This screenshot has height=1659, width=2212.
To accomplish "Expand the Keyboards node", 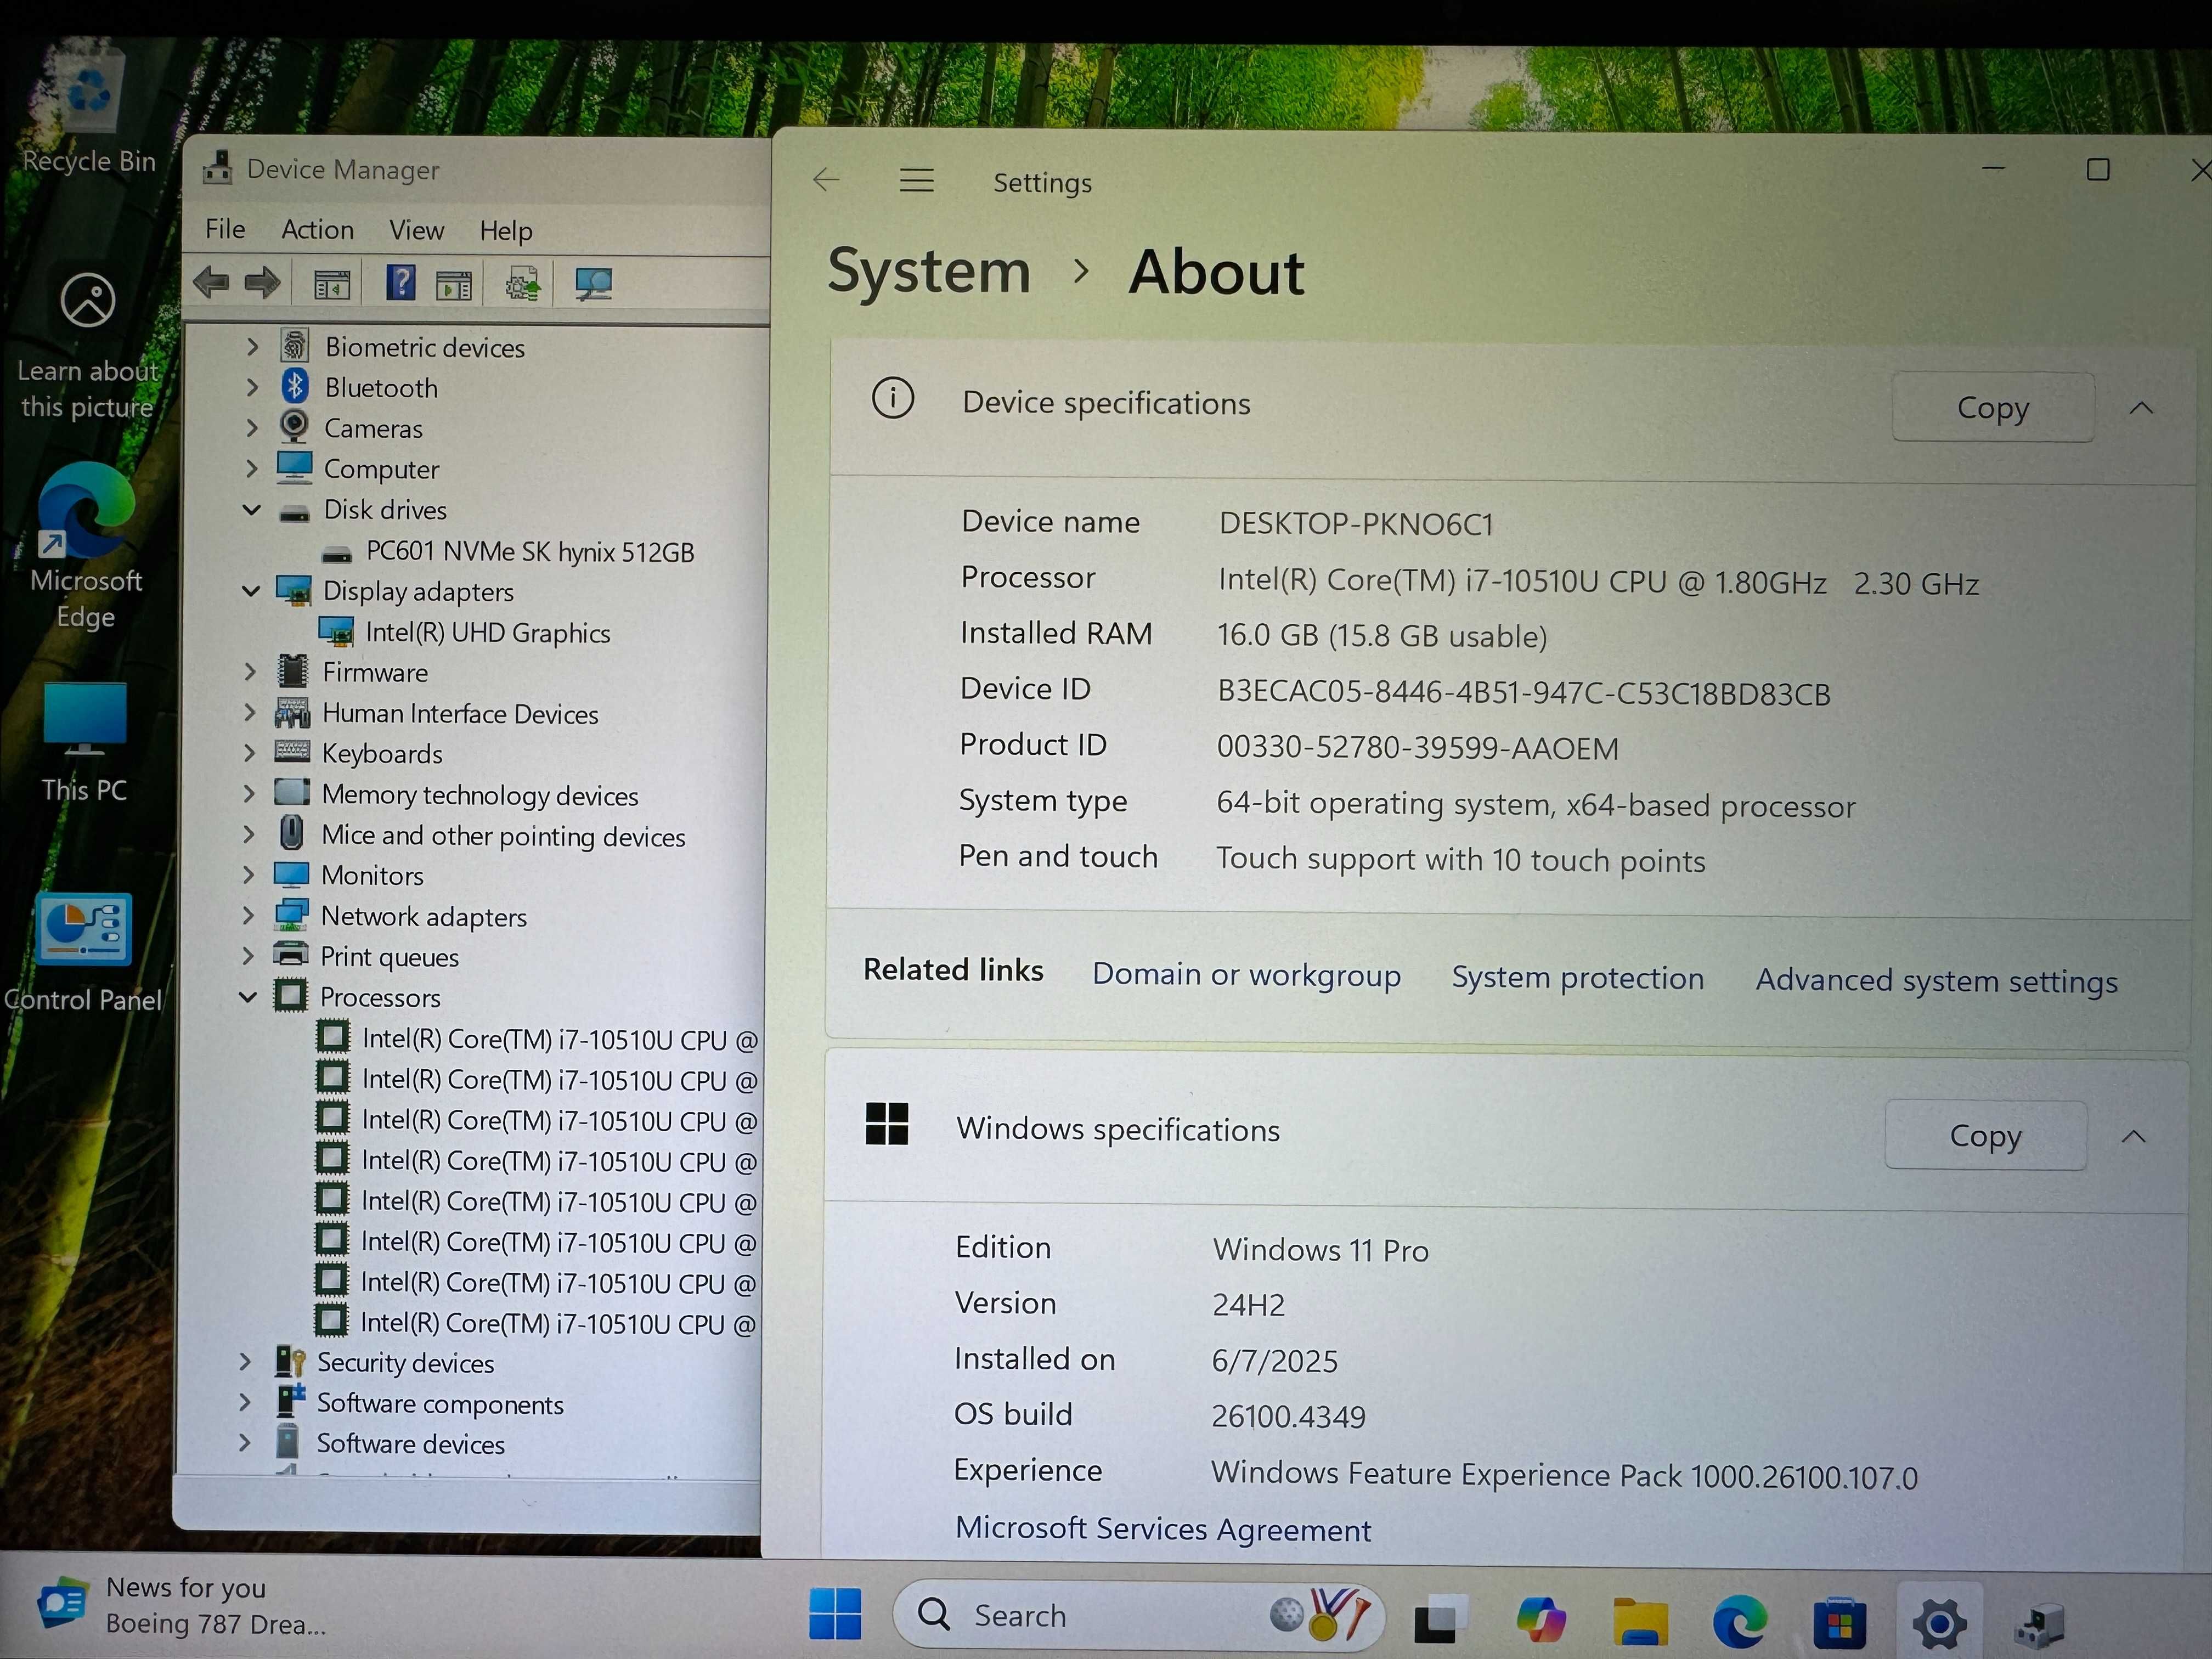I will [250, 752].
